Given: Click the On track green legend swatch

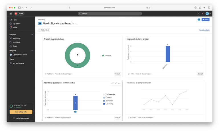Looking at the screenshot, I should [x=103, y=56].
